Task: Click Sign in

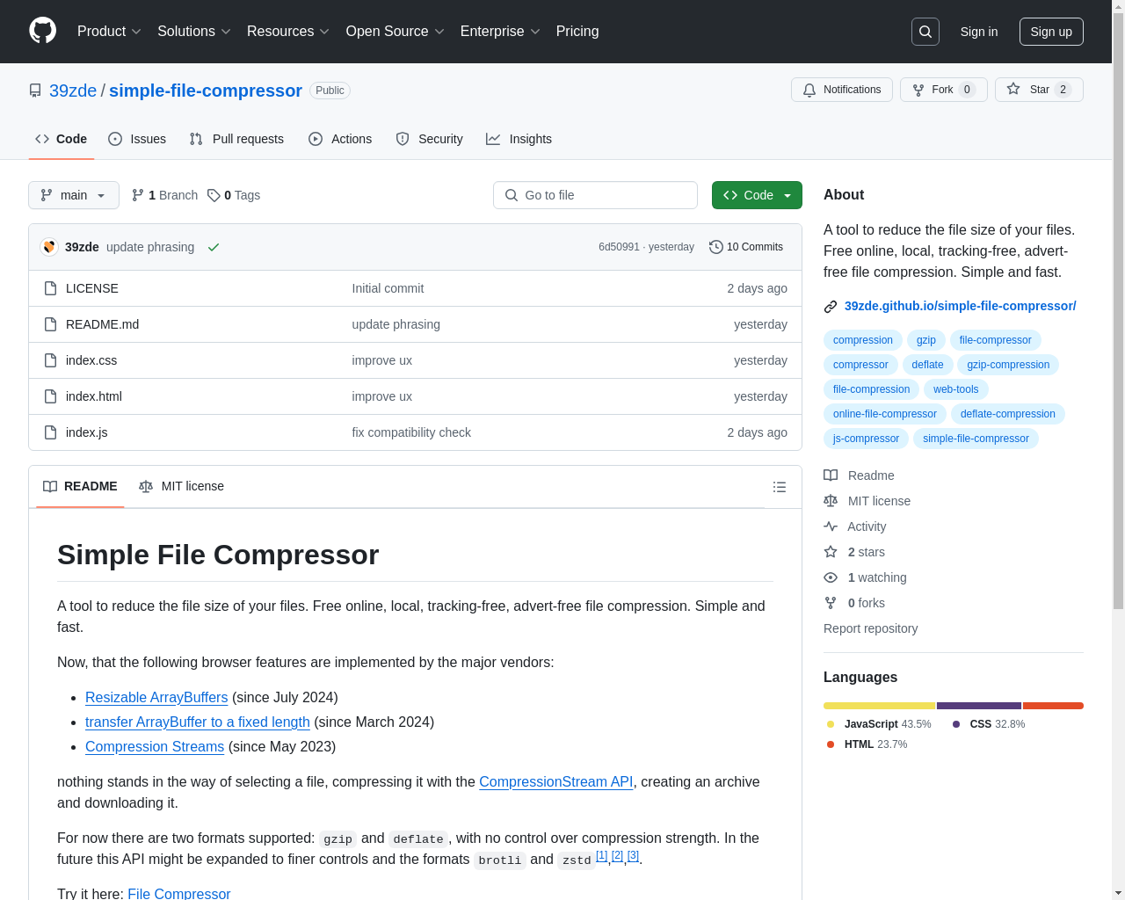Action: (x=979, y=32)
